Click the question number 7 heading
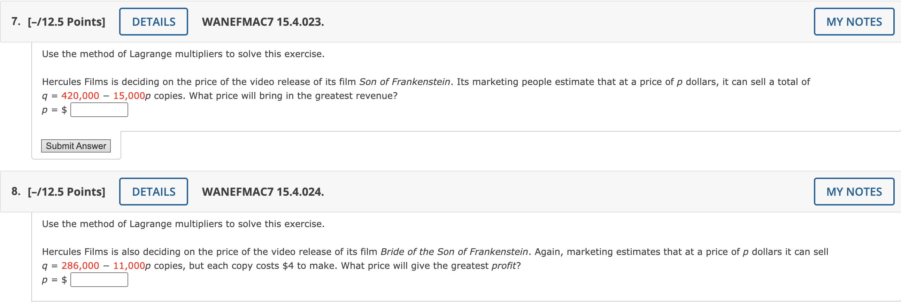This screenshot has height=303, width=901. [16, 22]
